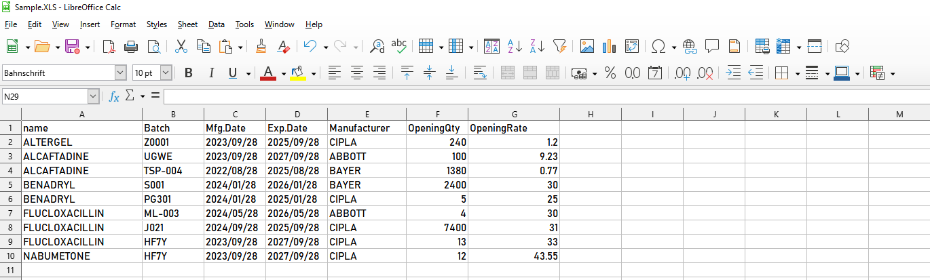The height and width of the screenshot is (280, 930).
Task: Expand the Name Box dropdown arrow
Action: [93, 97]
